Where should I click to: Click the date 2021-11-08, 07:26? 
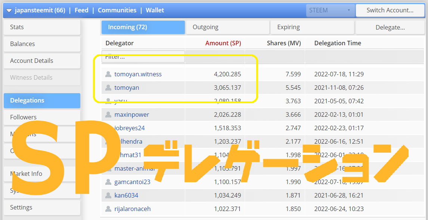339,88
